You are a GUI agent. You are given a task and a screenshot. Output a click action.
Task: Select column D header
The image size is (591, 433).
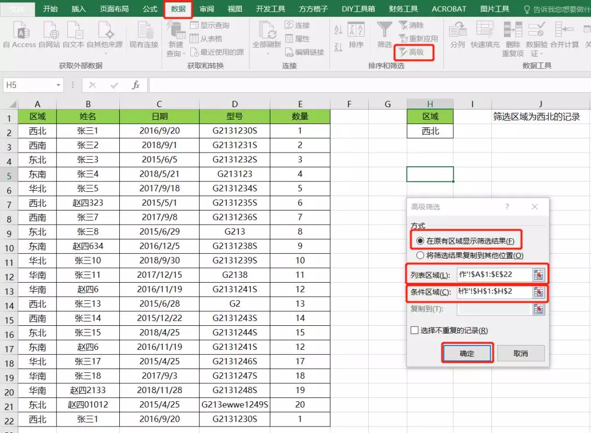pyautogui.click(x=234, y=104)
